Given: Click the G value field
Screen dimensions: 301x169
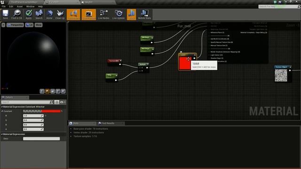Looking at the screenshot, I should click(33, 120).
